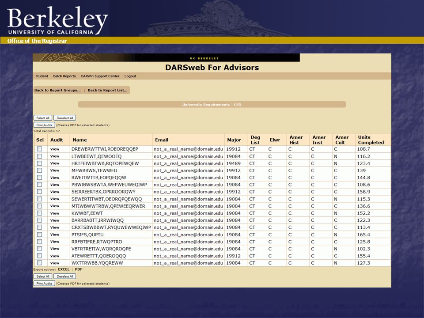Click the Deg List column header
Screen dimensions: 424x318
tap(255, 140)
